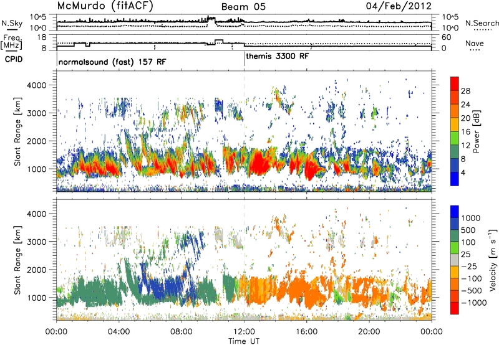
Task: Click the red top segment of Power colorbar
Action: [455, 83]
